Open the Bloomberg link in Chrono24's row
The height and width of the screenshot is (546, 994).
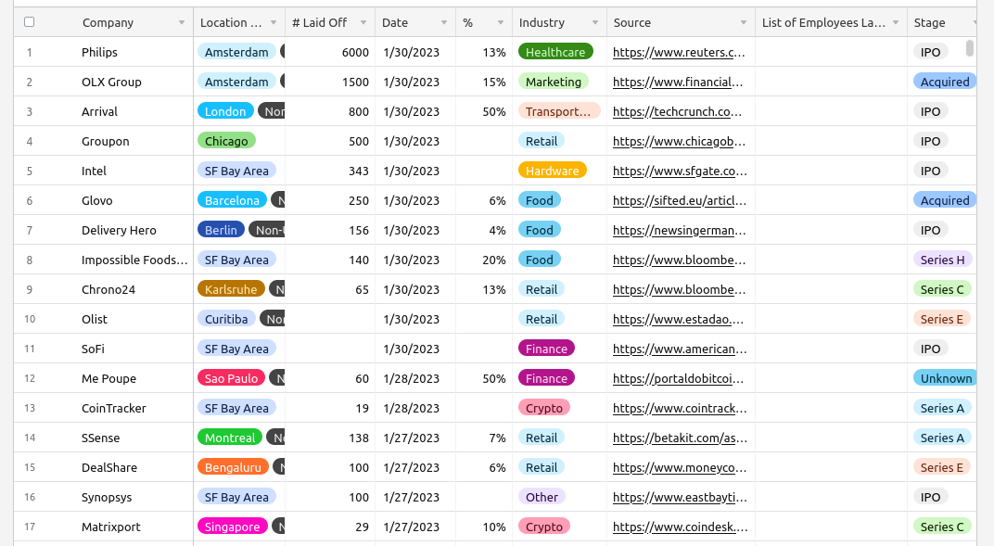tap(679, 290)
